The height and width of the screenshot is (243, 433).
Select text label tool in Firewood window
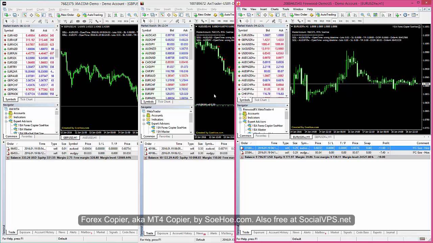pyautogui.click(x=293, y=21)
